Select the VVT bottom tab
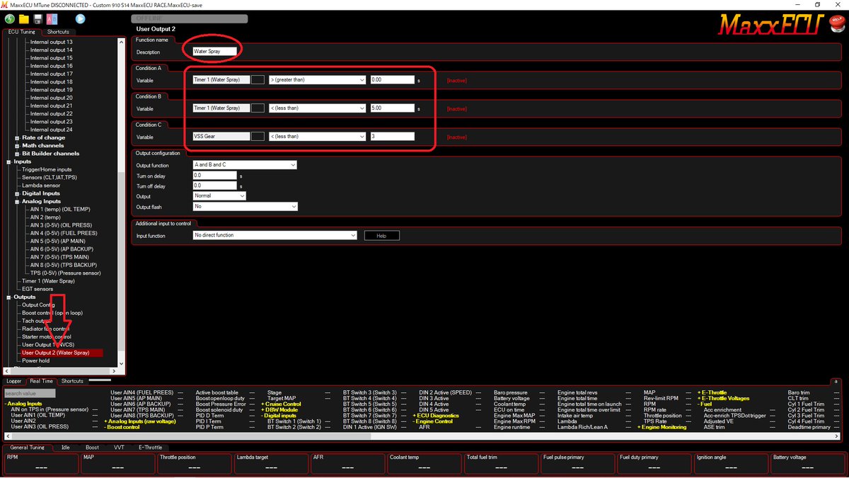The height and width of the screenshot is (478, 849). point(118,448)
